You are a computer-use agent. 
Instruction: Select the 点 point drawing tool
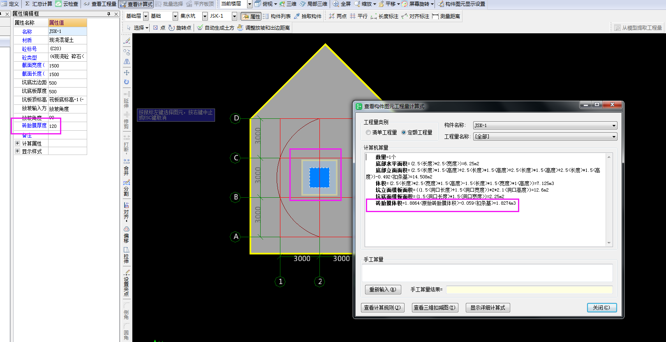[159, 28]
